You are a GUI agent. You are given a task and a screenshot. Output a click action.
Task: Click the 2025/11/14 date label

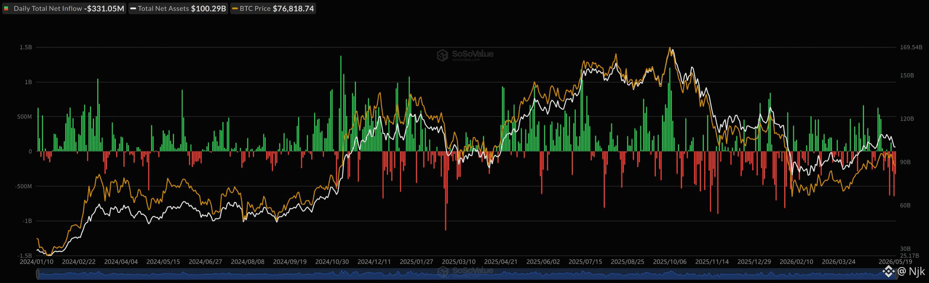712,262
